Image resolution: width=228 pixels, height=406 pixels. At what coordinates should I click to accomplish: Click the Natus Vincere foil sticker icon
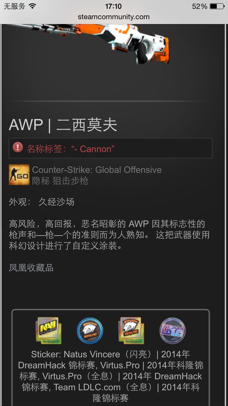pos(48,331)
